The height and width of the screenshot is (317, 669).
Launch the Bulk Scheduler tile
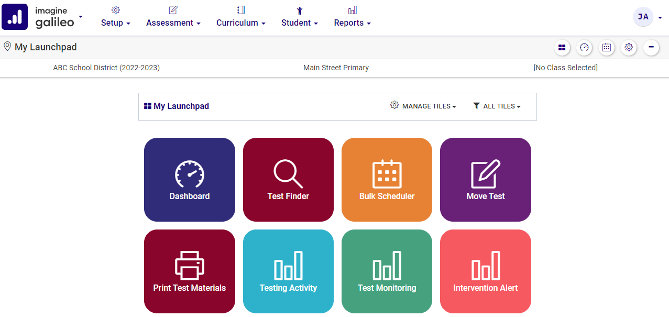pyautogui.click(x=387, y=180)
